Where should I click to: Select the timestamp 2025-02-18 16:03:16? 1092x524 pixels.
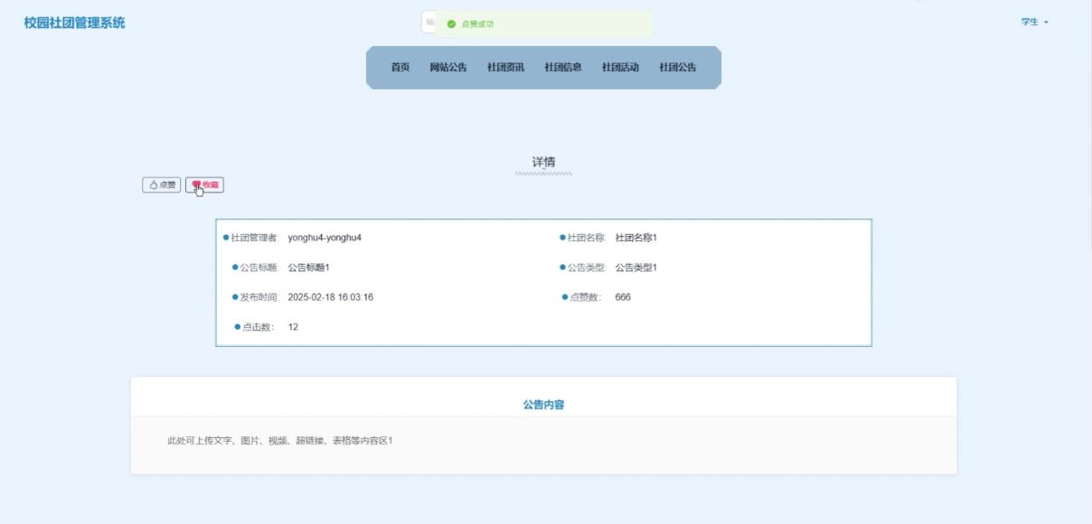pyautogui.click(x=331, y=297)
